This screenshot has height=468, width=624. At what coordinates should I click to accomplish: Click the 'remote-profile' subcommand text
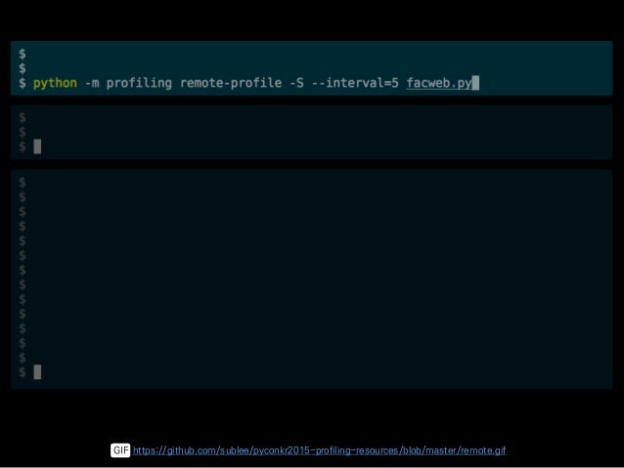(231, 83)
